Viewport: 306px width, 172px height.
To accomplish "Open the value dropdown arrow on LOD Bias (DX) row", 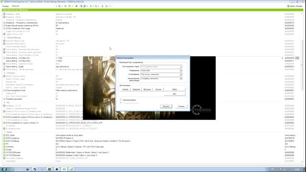I will (282, 58).
